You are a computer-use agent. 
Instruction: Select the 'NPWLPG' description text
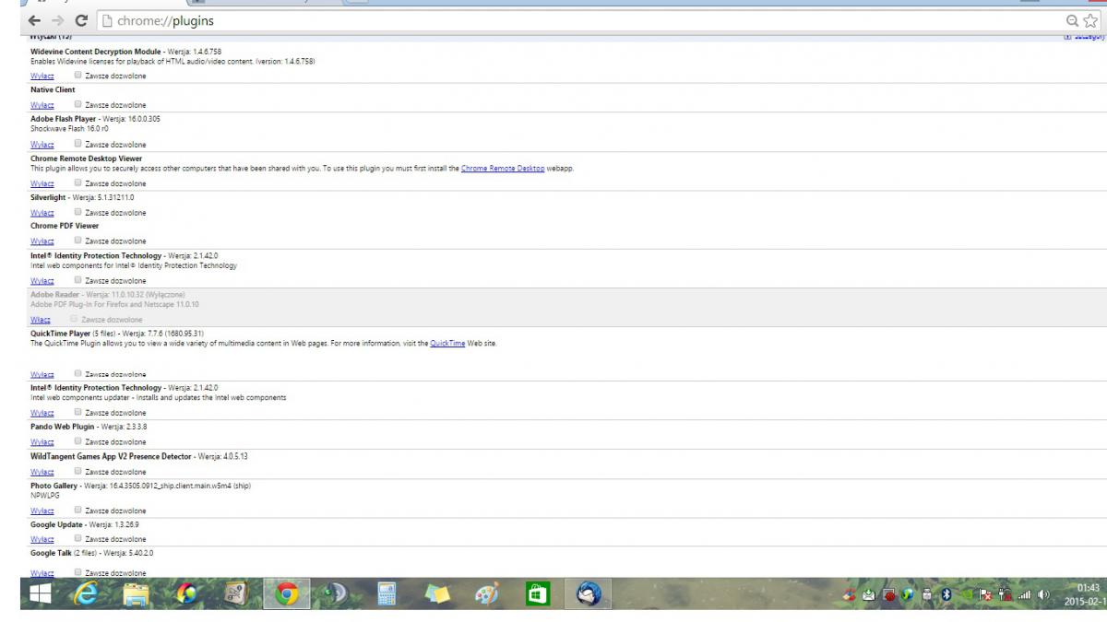(x=45, y=495)
